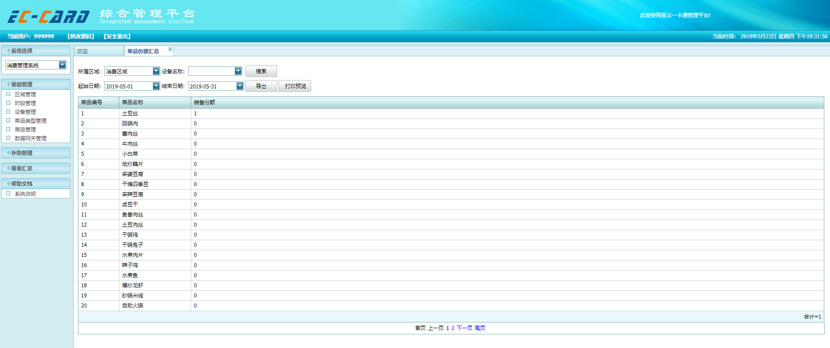
Task: Collapse the 系统选择 panel
Action: [x=36, y=51]
